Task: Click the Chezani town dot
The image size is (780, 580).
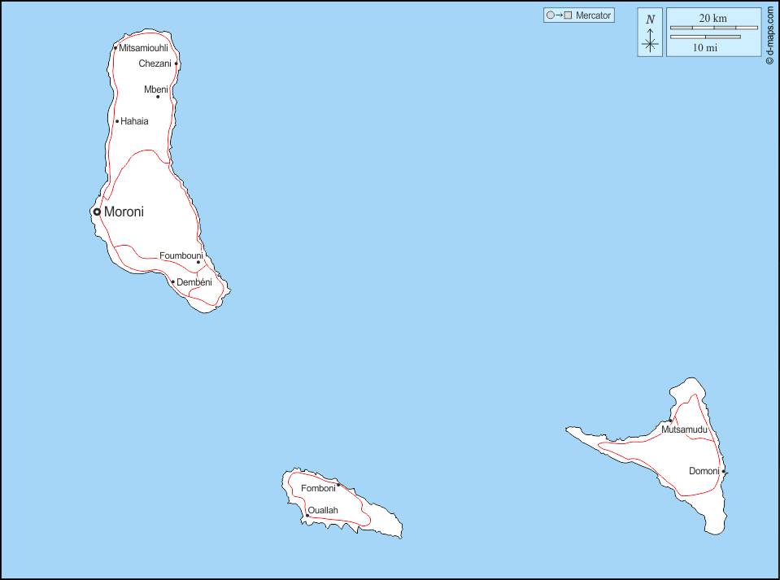Action: coord(176,63)
